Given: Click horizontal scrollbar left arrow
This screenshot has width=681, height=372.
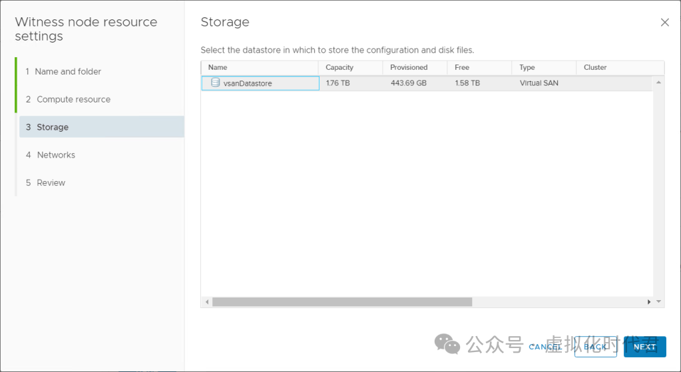Looking at the screenshot, I should pos(207,302).
